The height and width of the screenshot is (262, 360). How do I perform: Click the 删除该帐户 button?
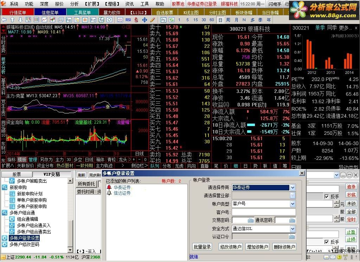284,247
